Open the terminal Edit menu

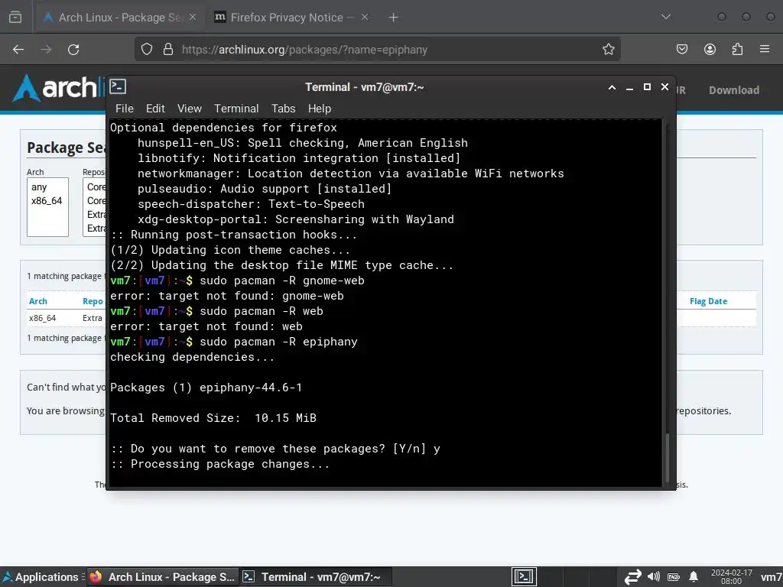coord(155,109)
